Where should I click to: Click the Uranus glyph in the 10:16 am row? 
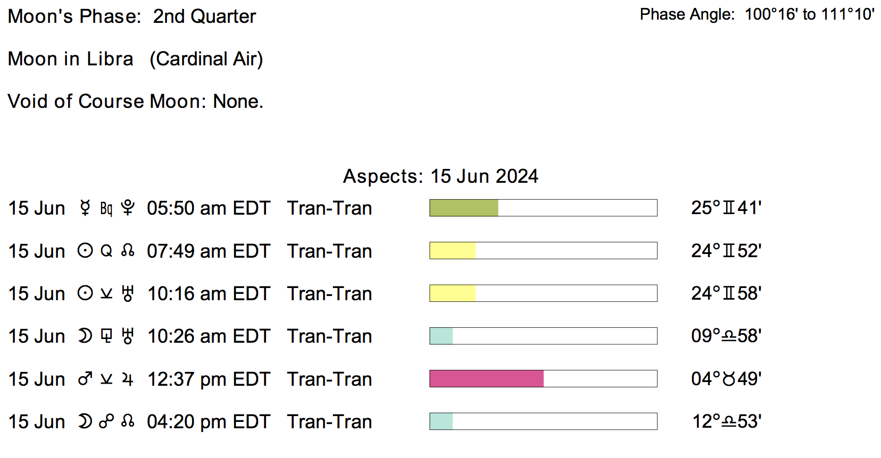(x=128, y=293)
